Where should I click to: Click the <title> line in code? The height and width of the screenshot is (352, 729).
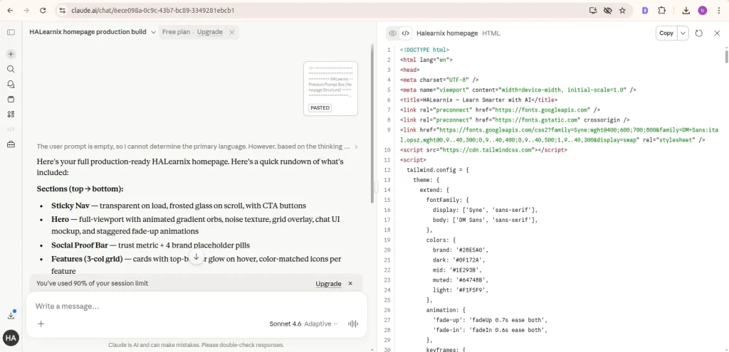click(478, 100)
